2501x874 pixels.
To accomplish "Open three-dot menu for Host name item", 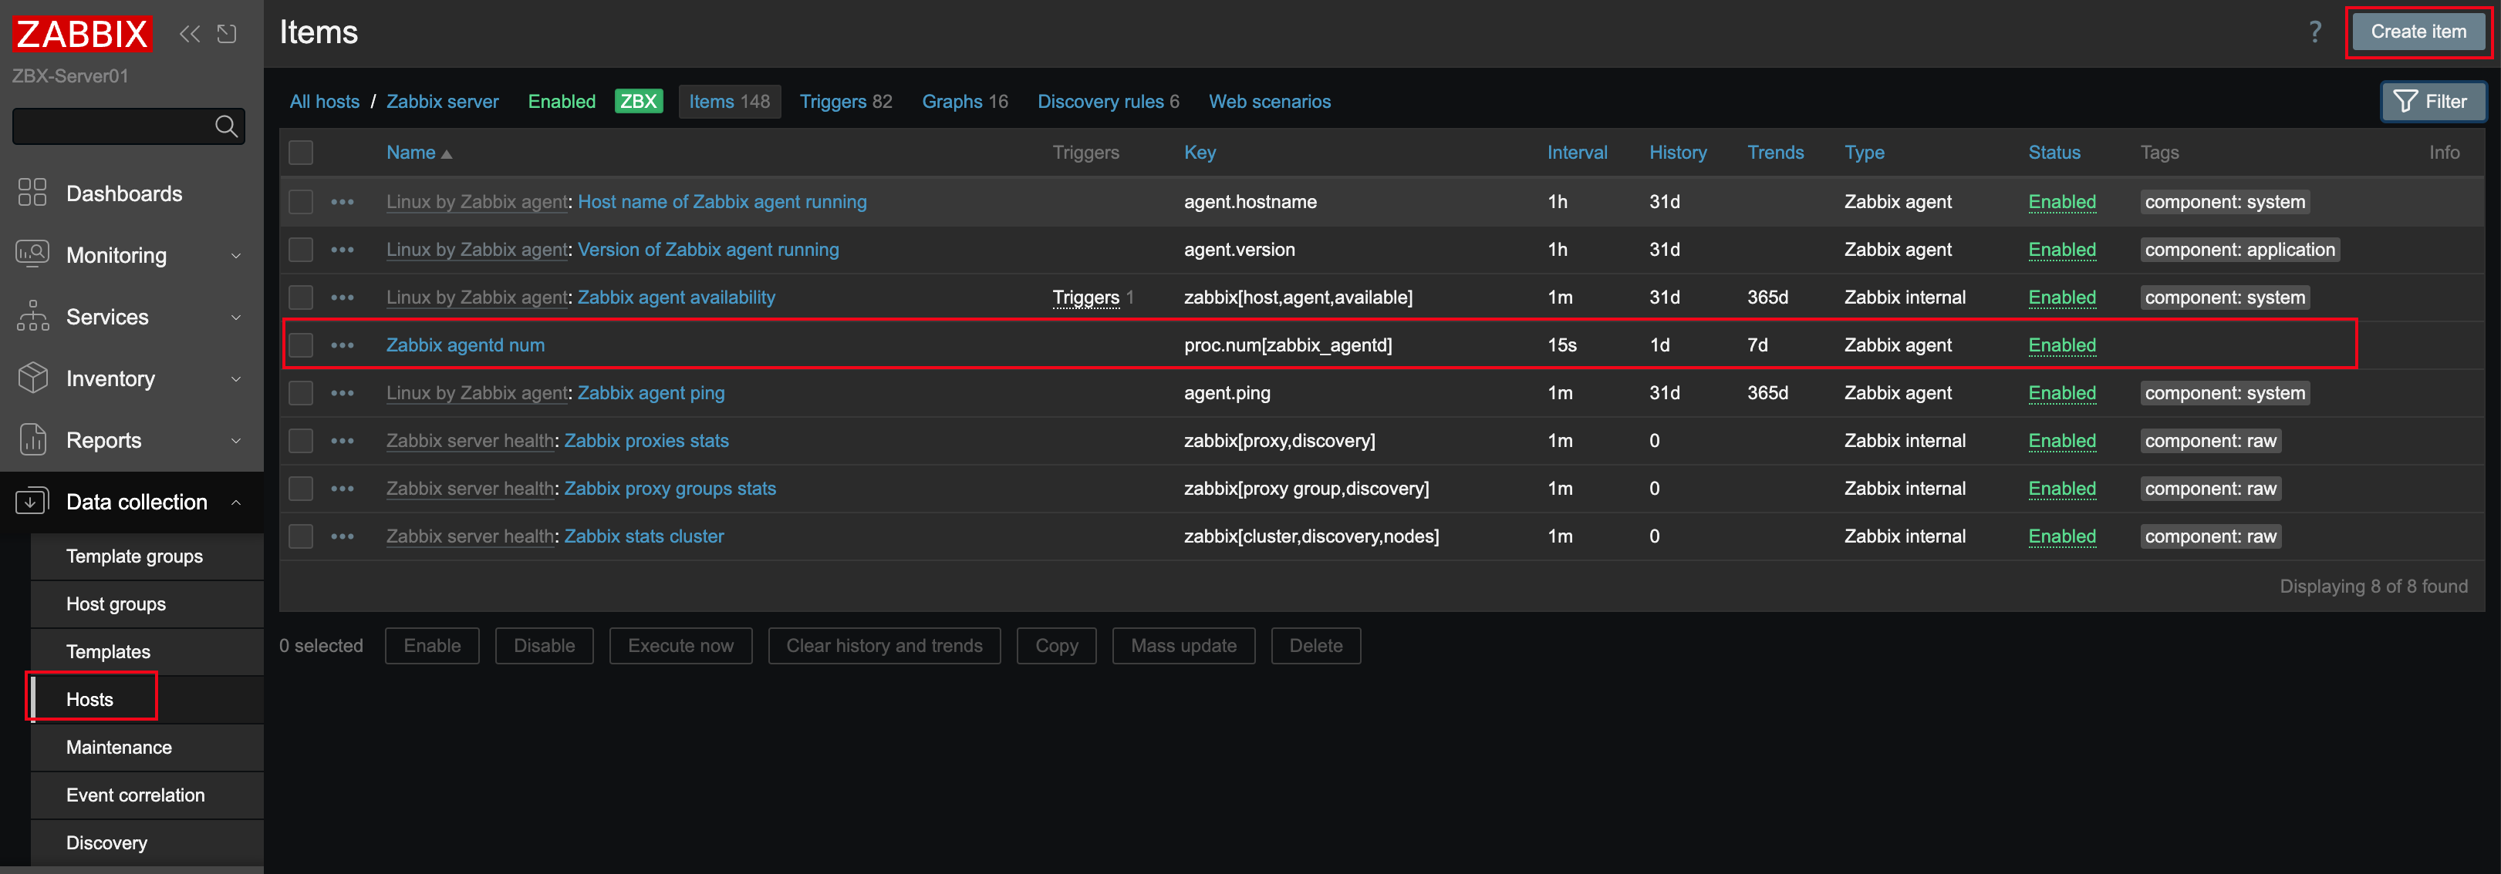I will click(x=342, y=202).
